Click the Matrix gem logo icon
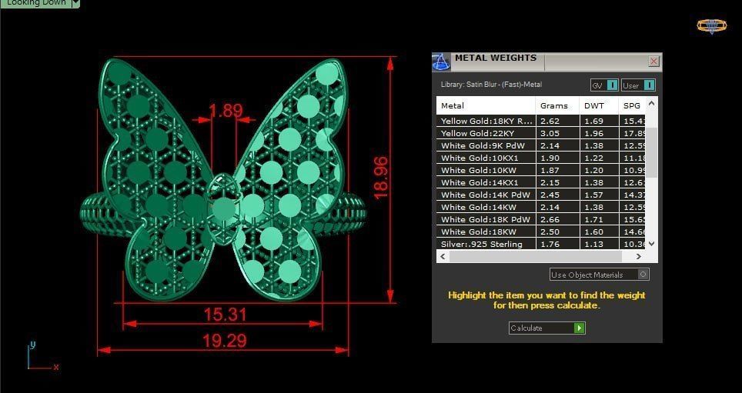The height and width of the screenshot is (393, 742). (711, 26)
